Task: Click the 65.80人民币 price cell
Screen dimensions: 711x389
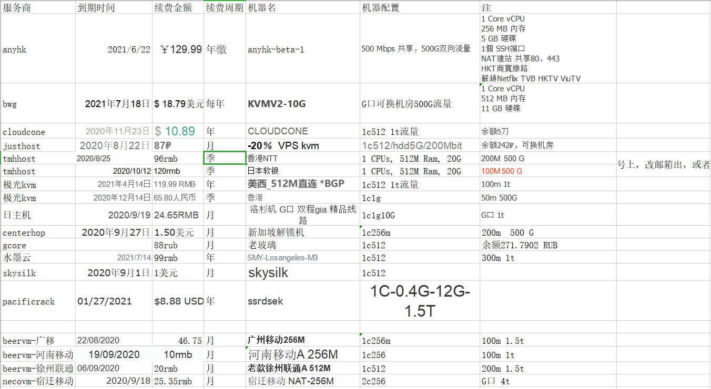Action: point(178,197)
